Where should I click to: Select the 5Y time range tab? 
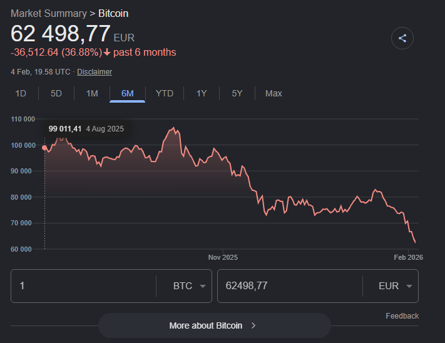(x=237, y=93)
